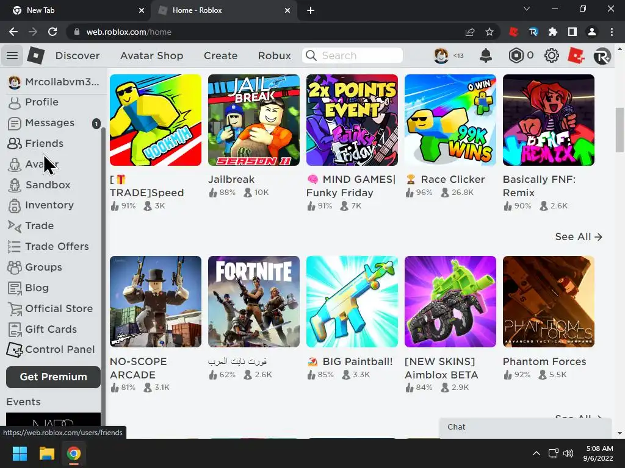Click the red Roblox extension icon in Chrome
The width and height of the screenshot is (625, 468).
tap(514, 32)
